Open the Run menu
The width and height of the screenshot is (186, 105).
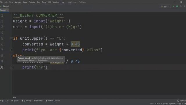click(x=39, y=2)
